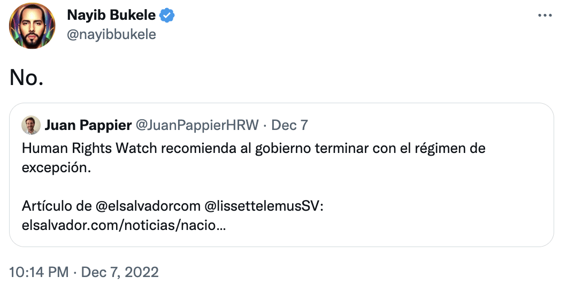Viewport: 567px width, 292px height.
Task: Open Nayib Bukele's profile avatar
Action: [x=32, y=25]
